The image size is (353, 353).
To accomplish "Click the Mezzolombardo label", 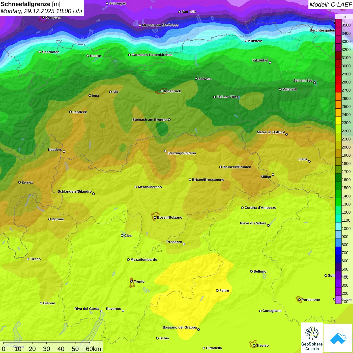I will coord(144,259).
